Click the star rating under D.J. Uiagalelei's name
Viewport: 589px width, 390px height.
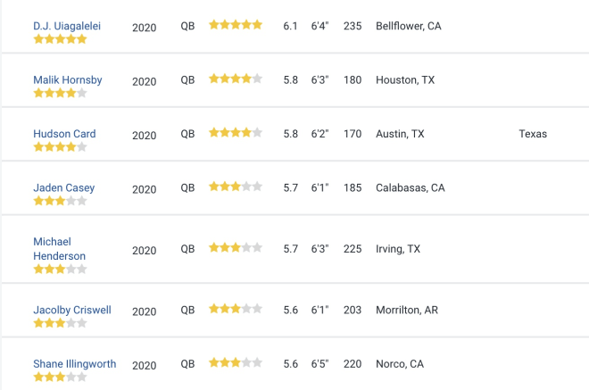60,39
